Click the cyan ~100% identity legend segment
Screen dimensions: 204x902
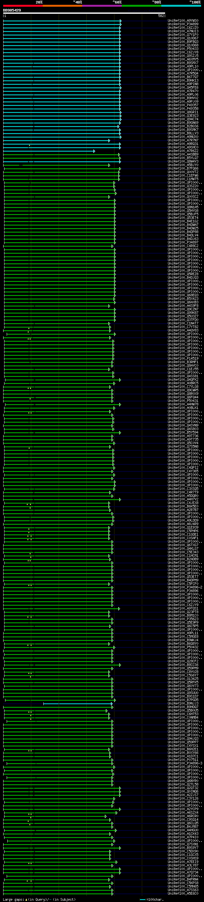[181, 6]
